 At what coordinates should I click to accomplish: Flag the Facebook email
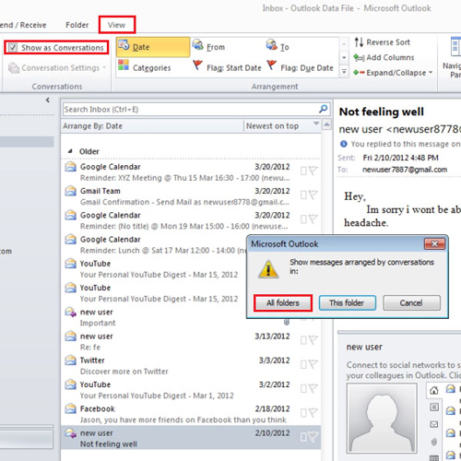pyautogui.click(x=313, y=413)
